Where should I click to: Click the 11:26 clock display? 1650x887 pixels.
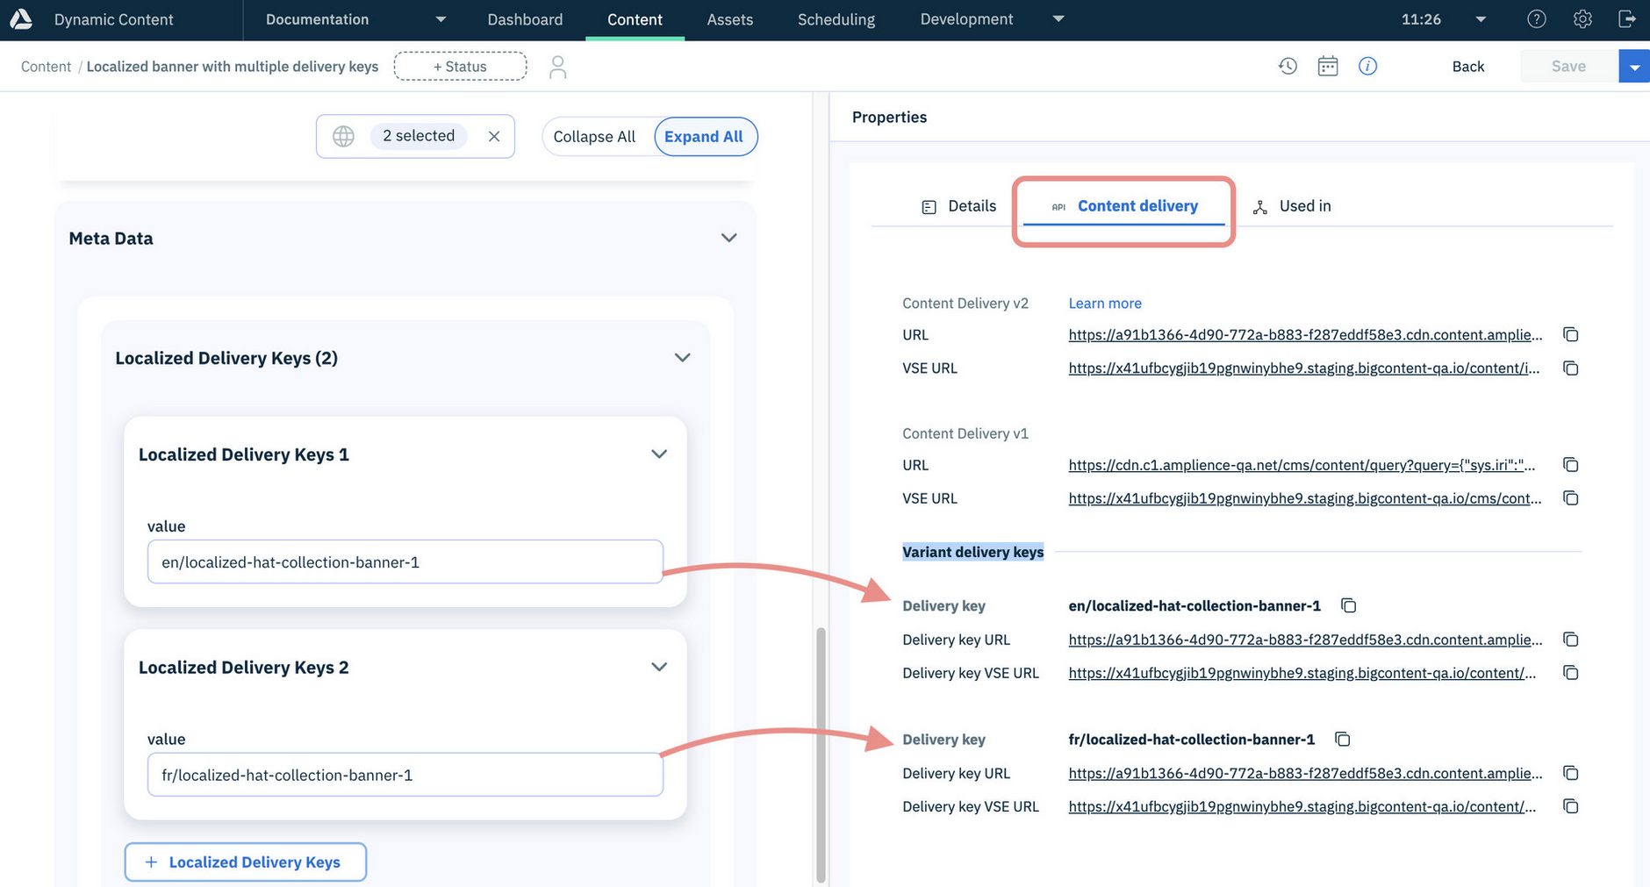pos(1421,19)
